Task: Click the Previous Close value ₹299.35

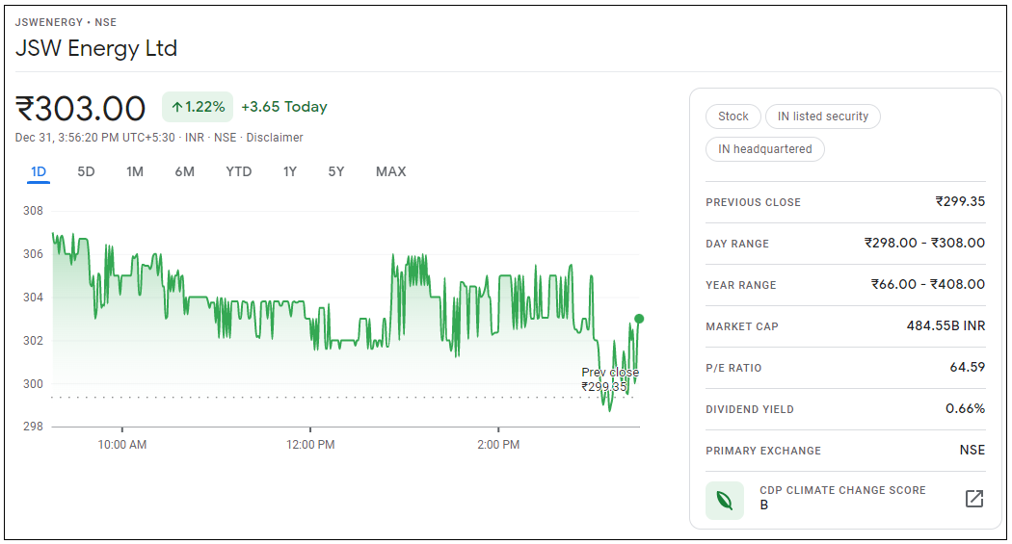Action: pos(960,201)
